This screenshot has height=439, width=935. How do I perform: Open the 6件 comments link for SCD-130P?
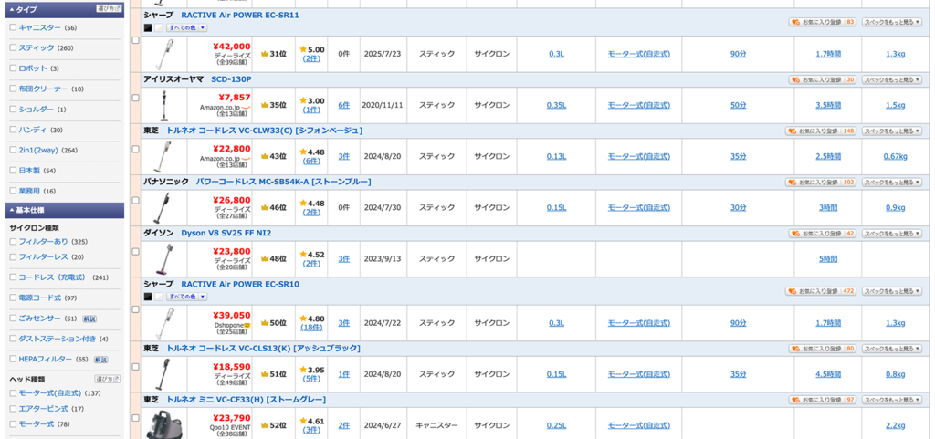tap(344, 106)
